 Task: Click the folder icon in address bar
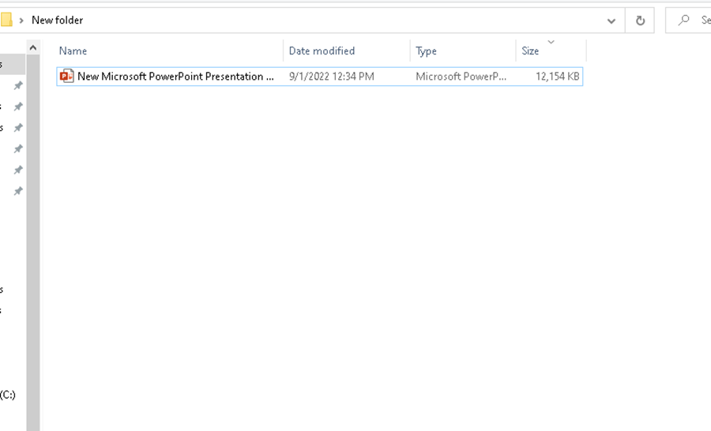(6, 20)
